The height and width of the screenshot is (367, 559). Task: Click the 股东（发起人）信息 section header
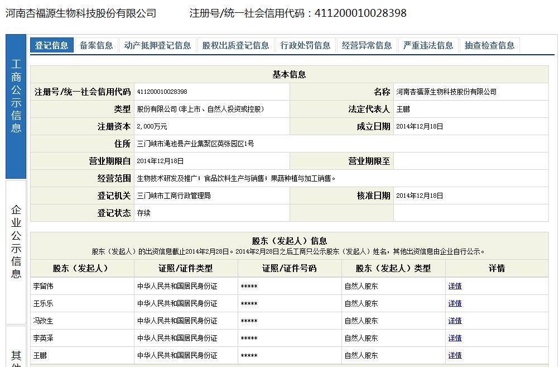pos(290,241)
